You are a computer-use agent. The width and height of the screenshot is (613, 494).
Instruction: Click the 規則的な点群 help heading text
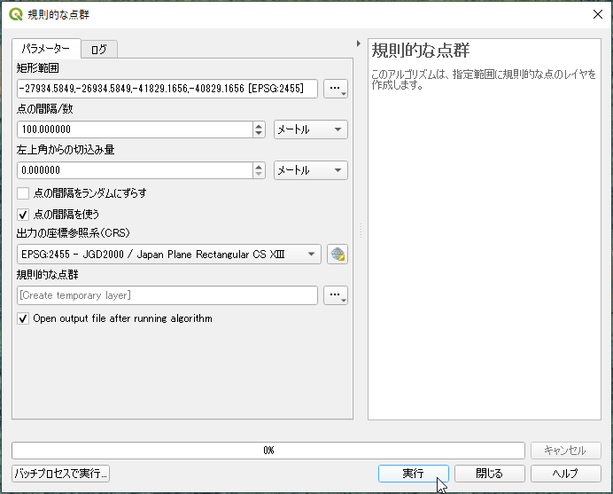coord(420,51)
